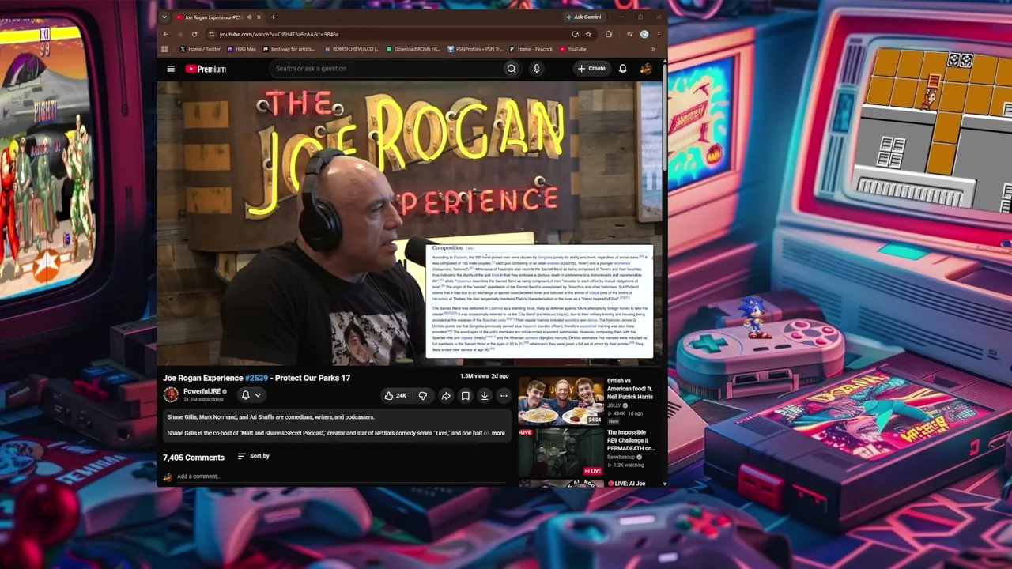Open 'Best way for artists' bookmark
The width and height of the screenshot is (1012, 569).
(289, 49)
